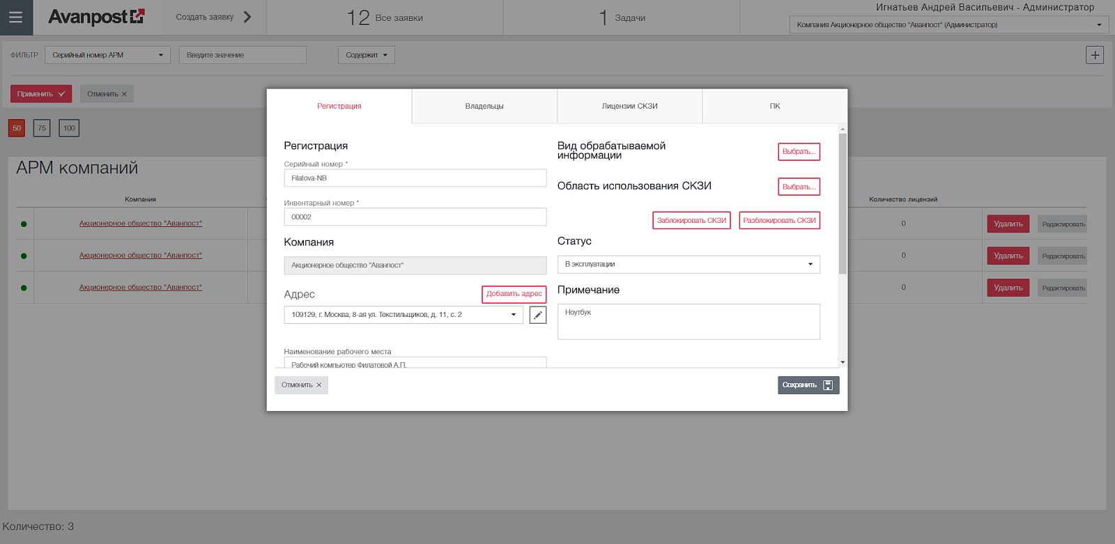Click scrollbar down arrow in dialog
This screenshot has width=1115, height=544.
(843, 362)
